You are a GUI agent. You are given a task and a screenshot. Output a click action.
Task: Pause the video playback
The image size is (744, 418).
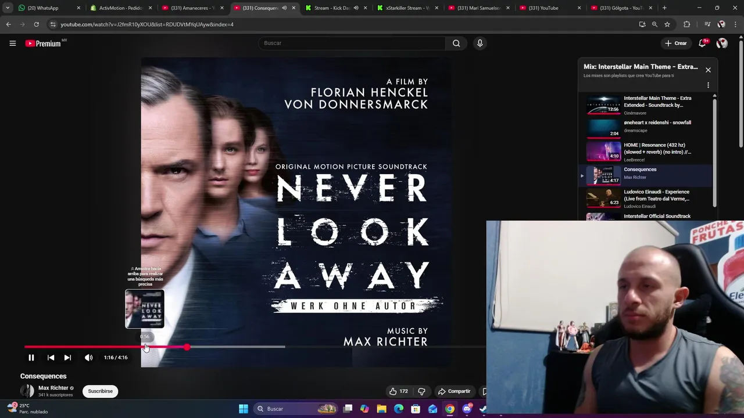(x=31, y=358)
